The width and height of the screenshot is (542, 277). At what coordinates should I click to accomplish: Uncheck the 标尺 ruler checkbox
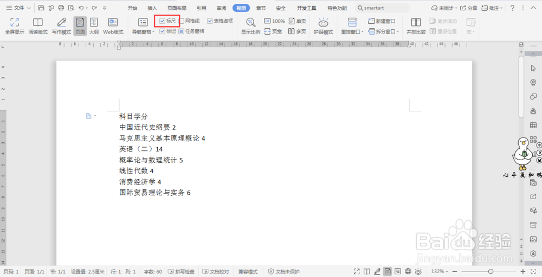tap(162, 21)
